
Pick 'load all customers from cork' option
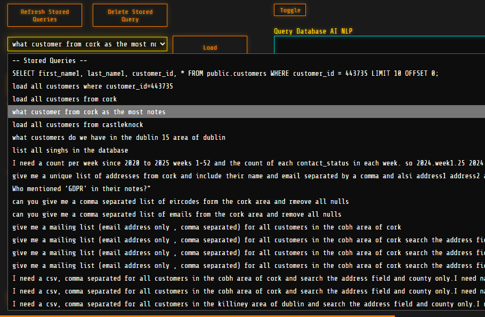pyautogui.click(x=64, y=99)
